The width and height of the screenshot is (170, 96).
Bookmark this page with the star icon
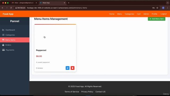point(157,8)
